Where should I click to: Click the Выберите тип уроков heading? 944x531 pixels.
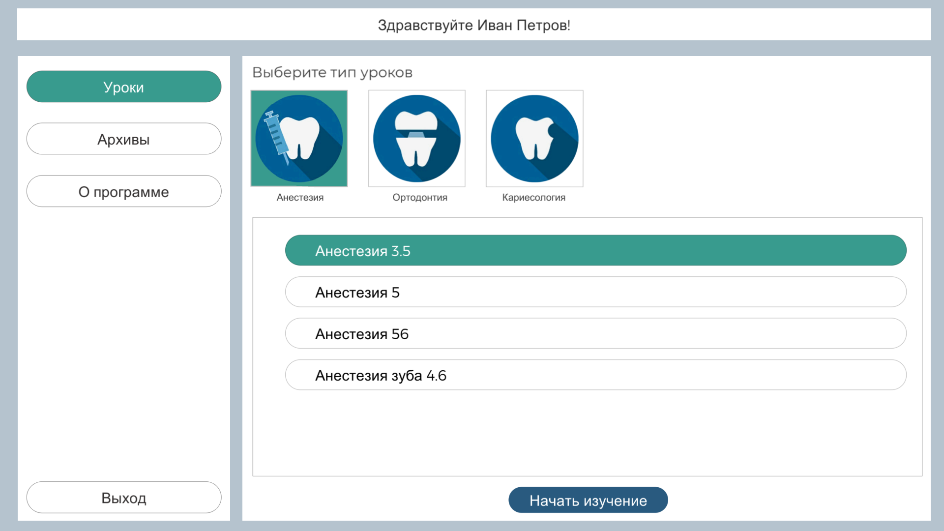(332, 72)
